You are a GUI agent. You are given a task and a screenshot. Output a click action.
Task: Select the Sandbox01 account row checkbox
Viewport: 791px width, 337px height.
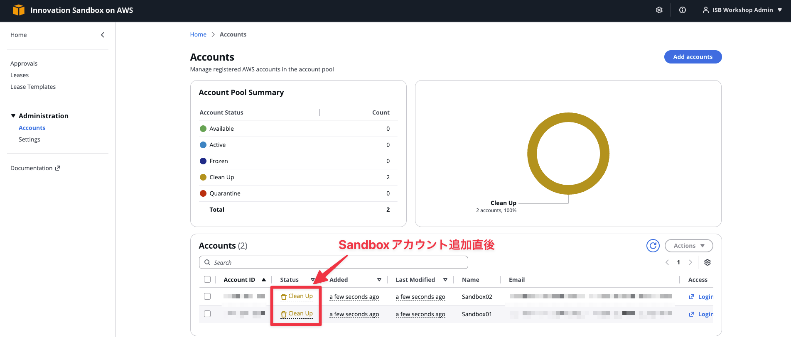pos(207,314)
